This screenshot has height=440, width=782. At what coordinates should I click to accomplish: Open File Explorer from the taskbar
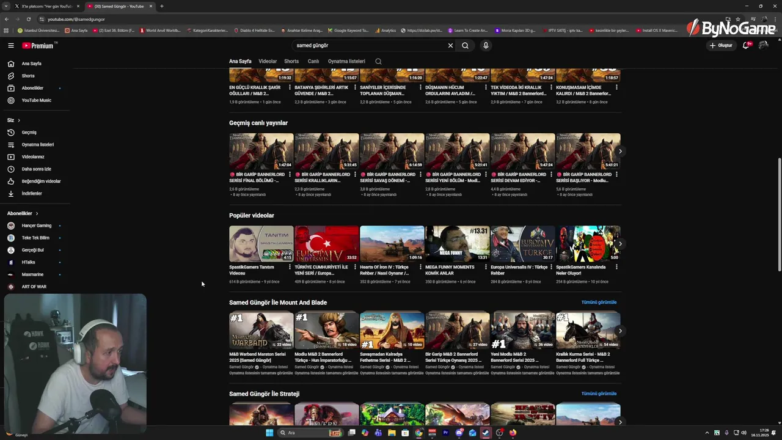pyautogui.click(x=392, y=433)
